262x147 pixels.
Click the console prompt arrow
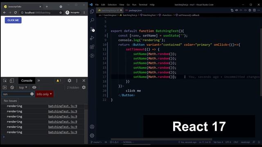(x=4, y=137)
